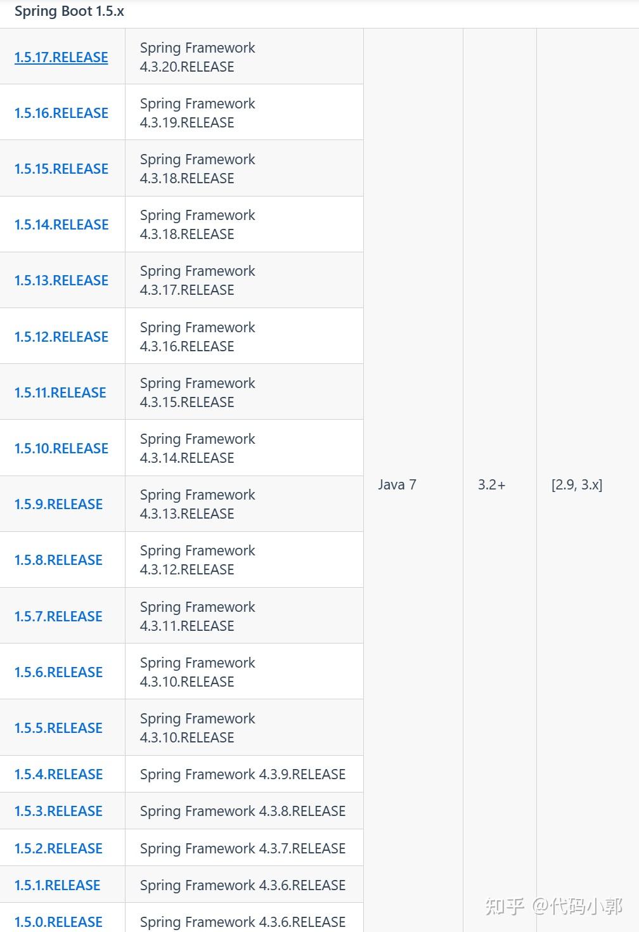Open the 1.5.16.RELEASE version link
Screen dimensions: 639x932
61,113
